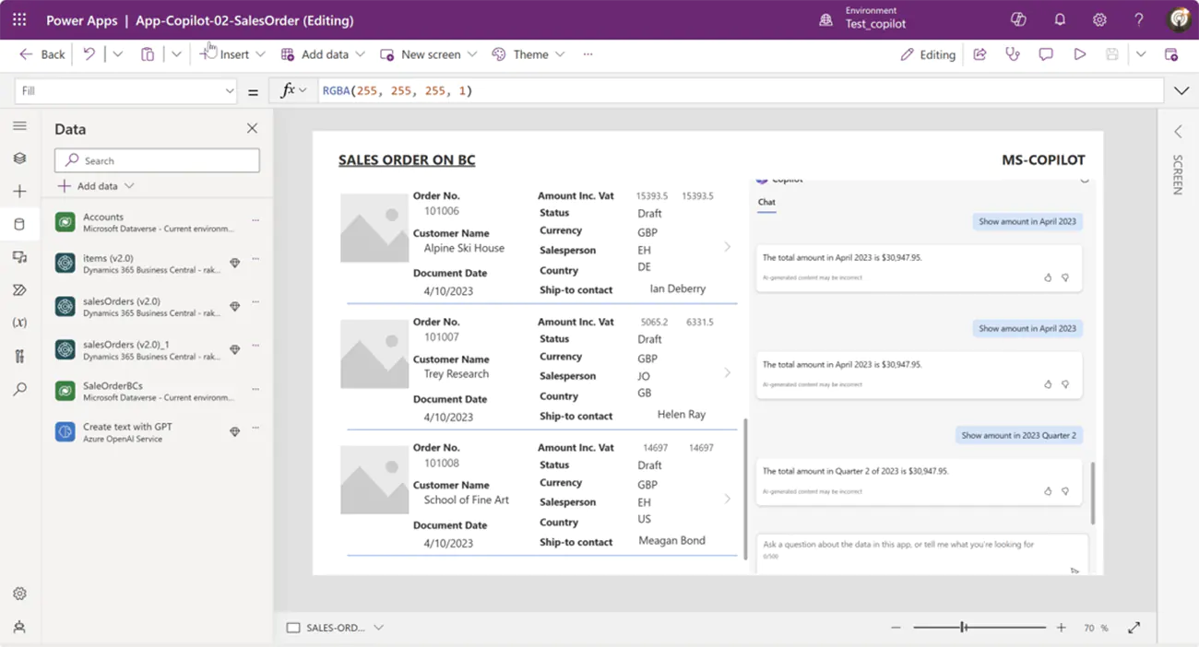Click the Data panel search box

coord(157,160)
